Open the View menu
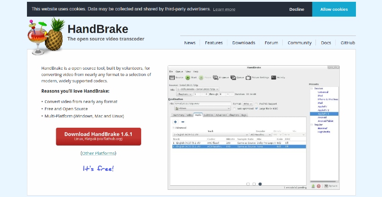 [188, 72]
